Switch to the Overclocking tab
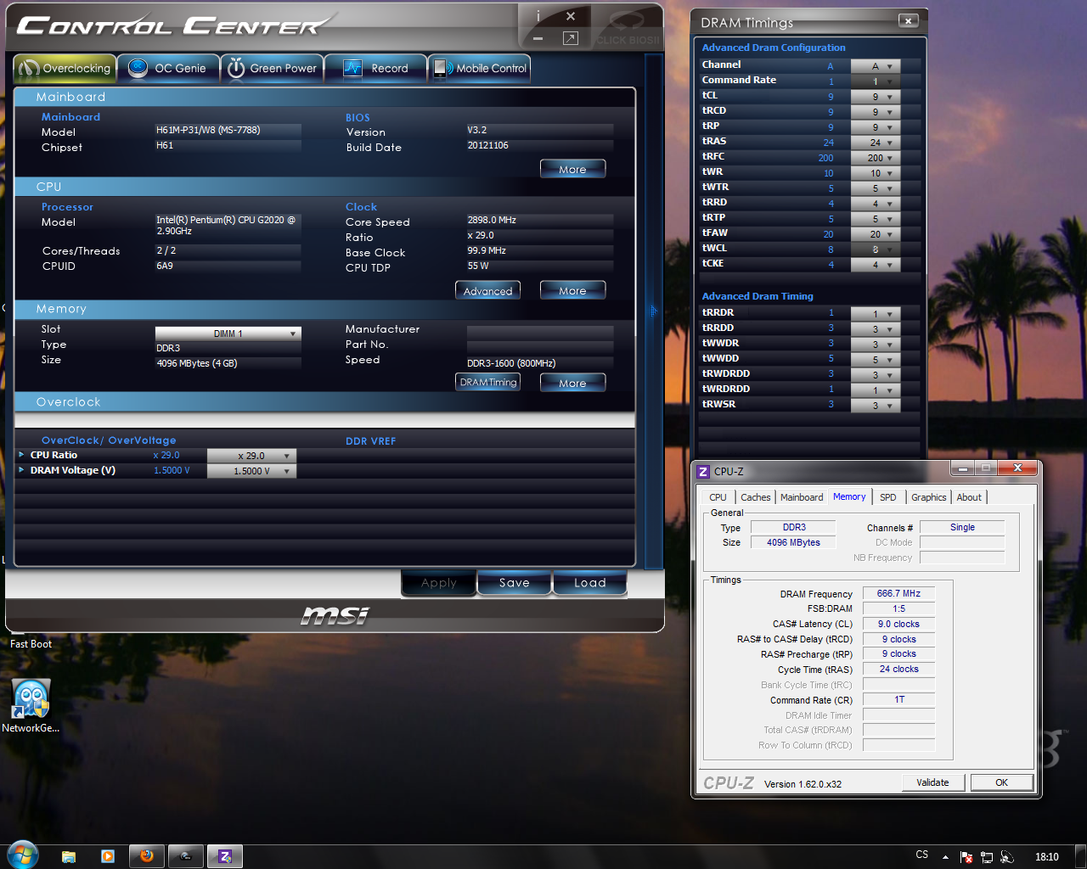1087x869 pixels. point(65,68)
